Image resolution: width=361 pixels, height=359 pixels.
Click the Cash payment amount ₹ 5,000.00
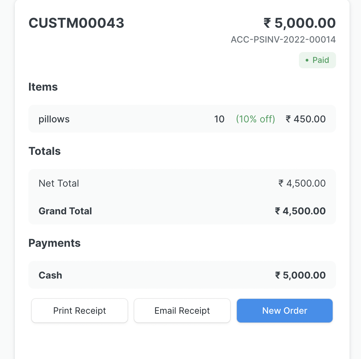pos(300,275)
